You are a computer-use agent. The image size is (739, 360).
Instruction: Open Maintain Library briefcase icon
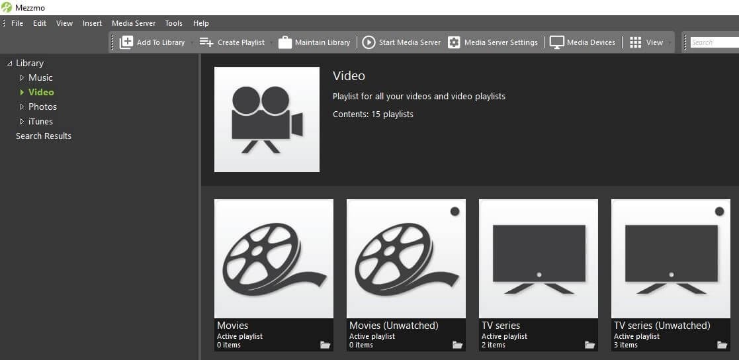(x=285, y=42)
